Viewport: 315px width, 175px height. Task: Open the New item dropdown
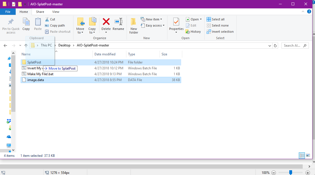point(153,19)
